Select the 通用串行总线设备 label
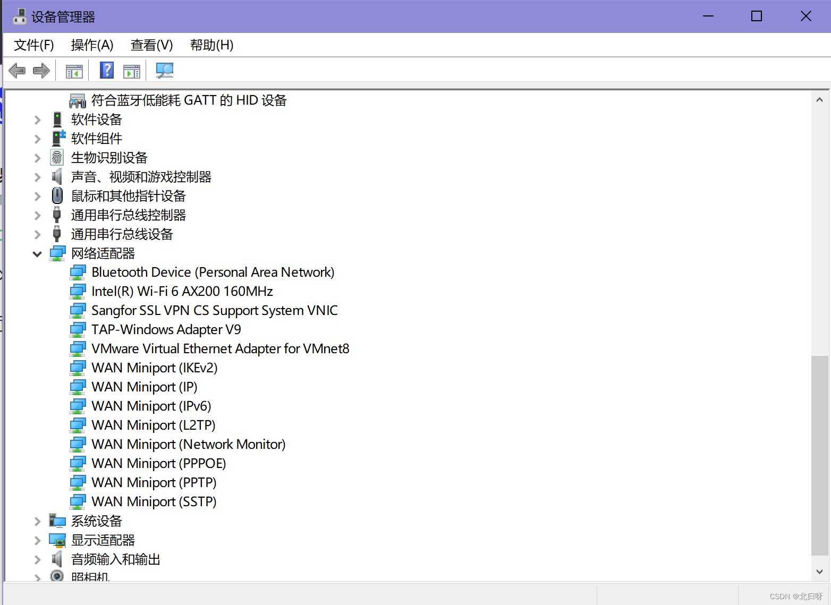 pyautogui.click(x=122, y=234)
